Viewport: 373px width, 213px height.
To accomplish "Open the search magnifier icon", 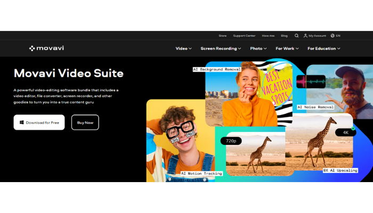I will pos(296,36).
